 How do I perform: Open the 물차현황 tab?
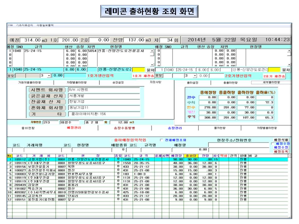point(220,128)
